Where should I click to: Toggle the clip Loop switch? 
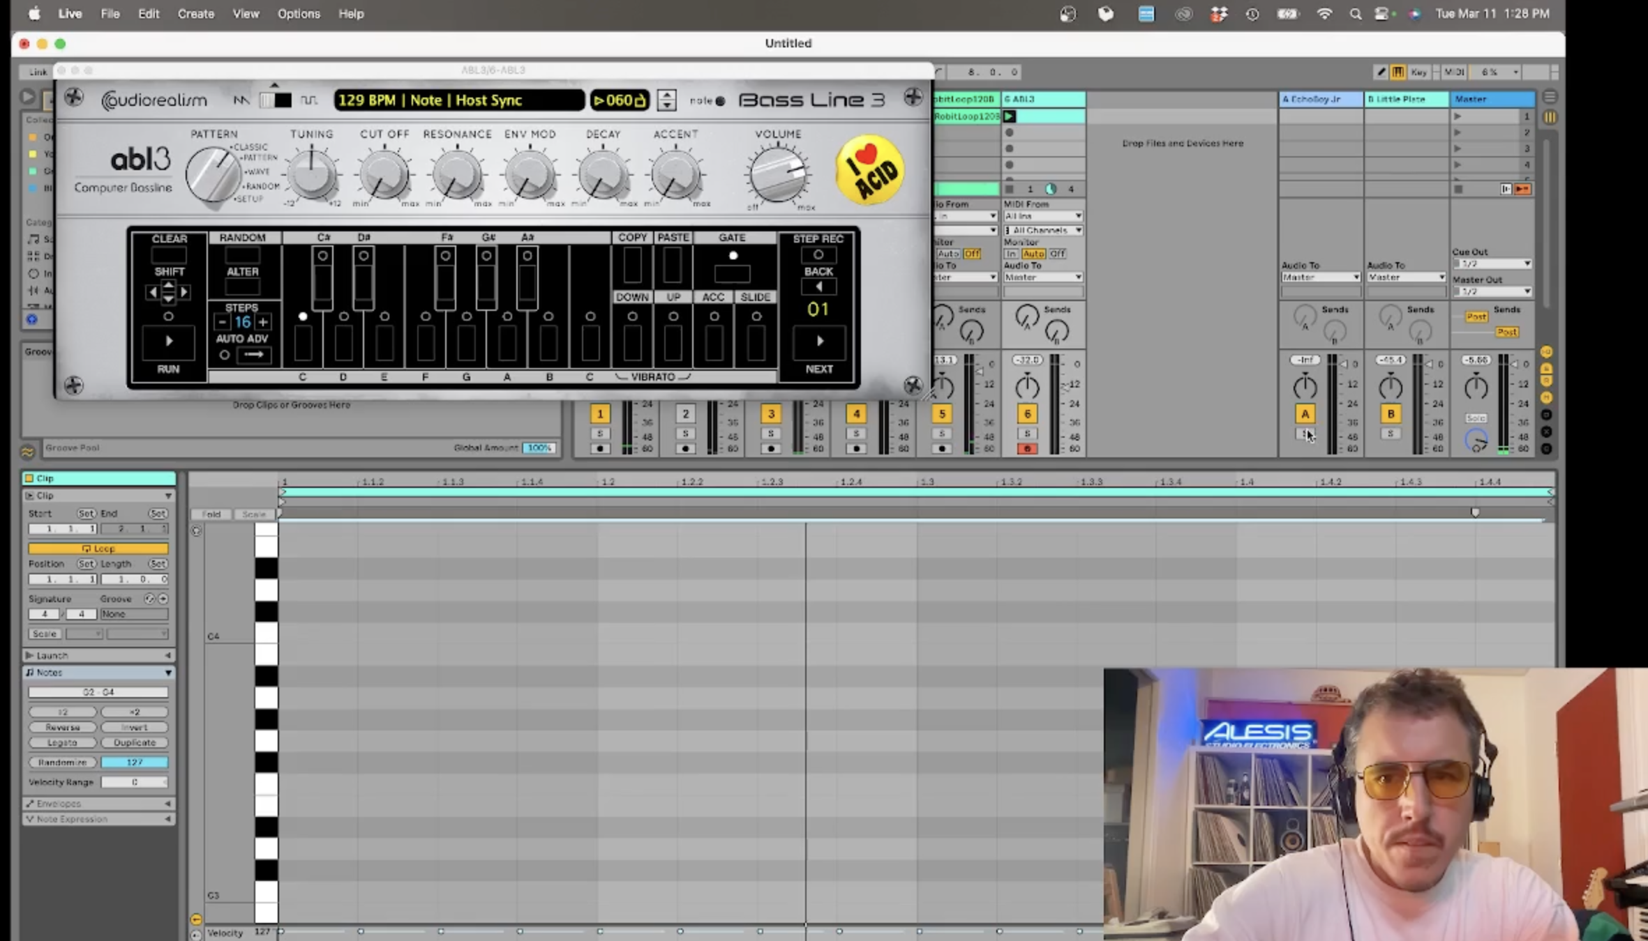tap(98, 549)
